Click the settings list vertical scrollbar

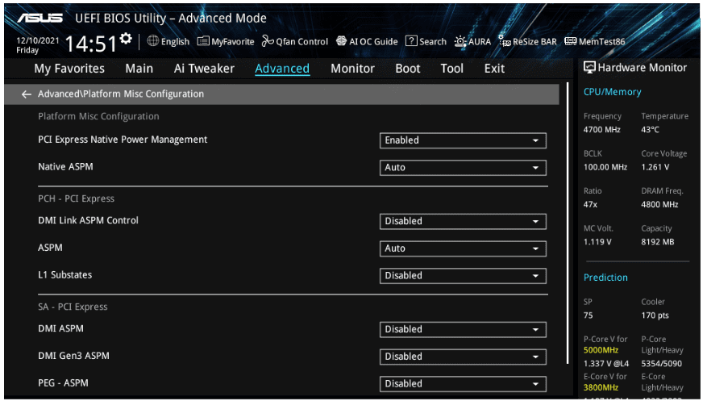[568, 223]
